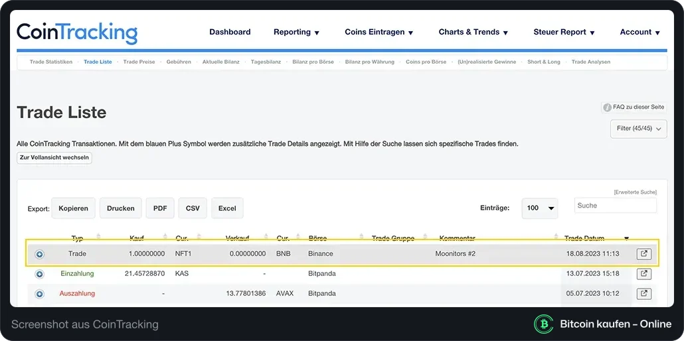
Task: Click the green Einzahlung type label
Action: click(x=77, y=274)
